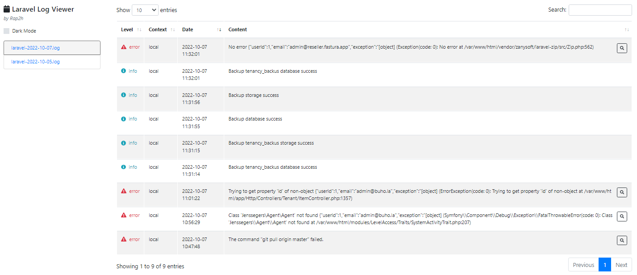Click the calendar icon beside Laravel Log Viewer
The image size is (637, 275).
click(x=7, y=9)
